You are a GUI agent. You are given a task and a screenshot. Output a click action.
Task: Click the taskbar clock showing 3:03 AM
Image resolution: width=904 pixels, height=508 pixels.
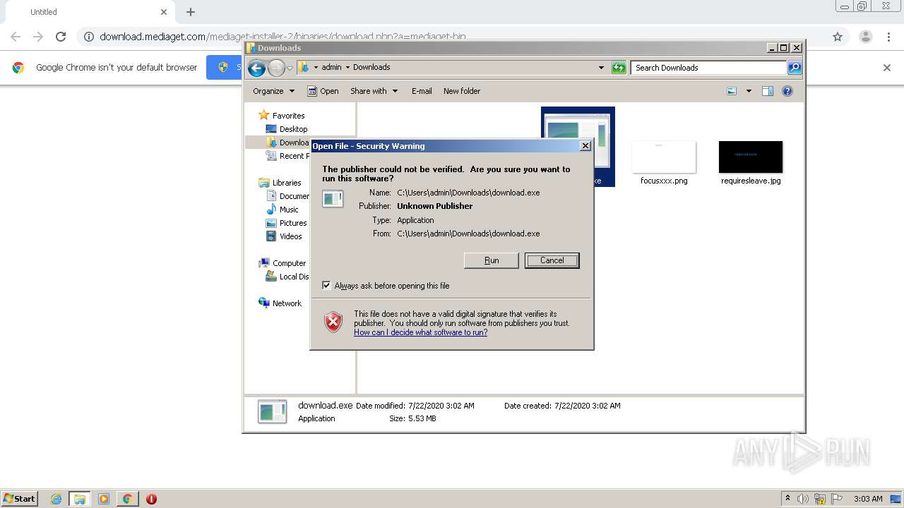(868, 499)
